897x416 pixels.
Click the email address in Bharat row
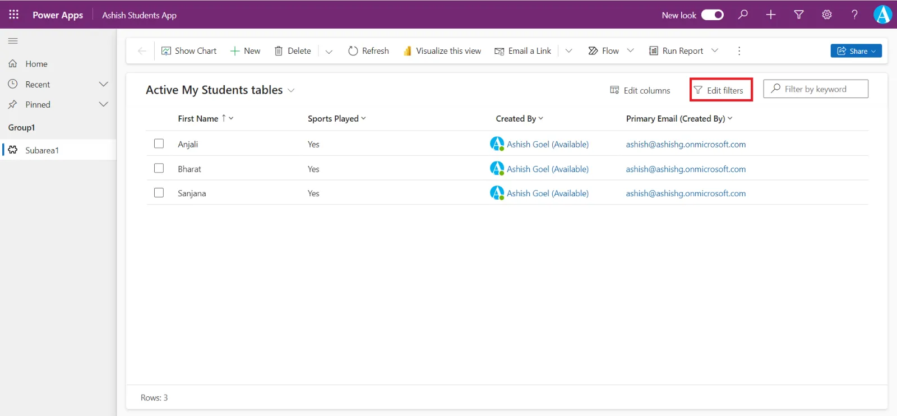pyautogui.click(x=686, y=169)
